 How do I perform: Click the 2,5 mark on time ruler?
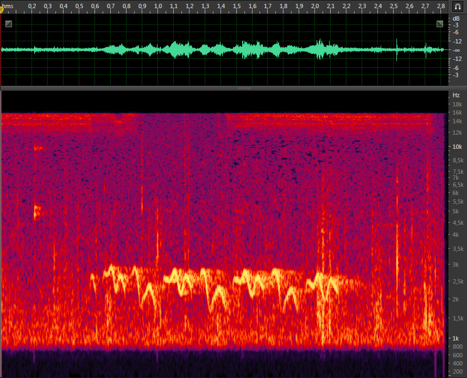click(x=394, y=6)
